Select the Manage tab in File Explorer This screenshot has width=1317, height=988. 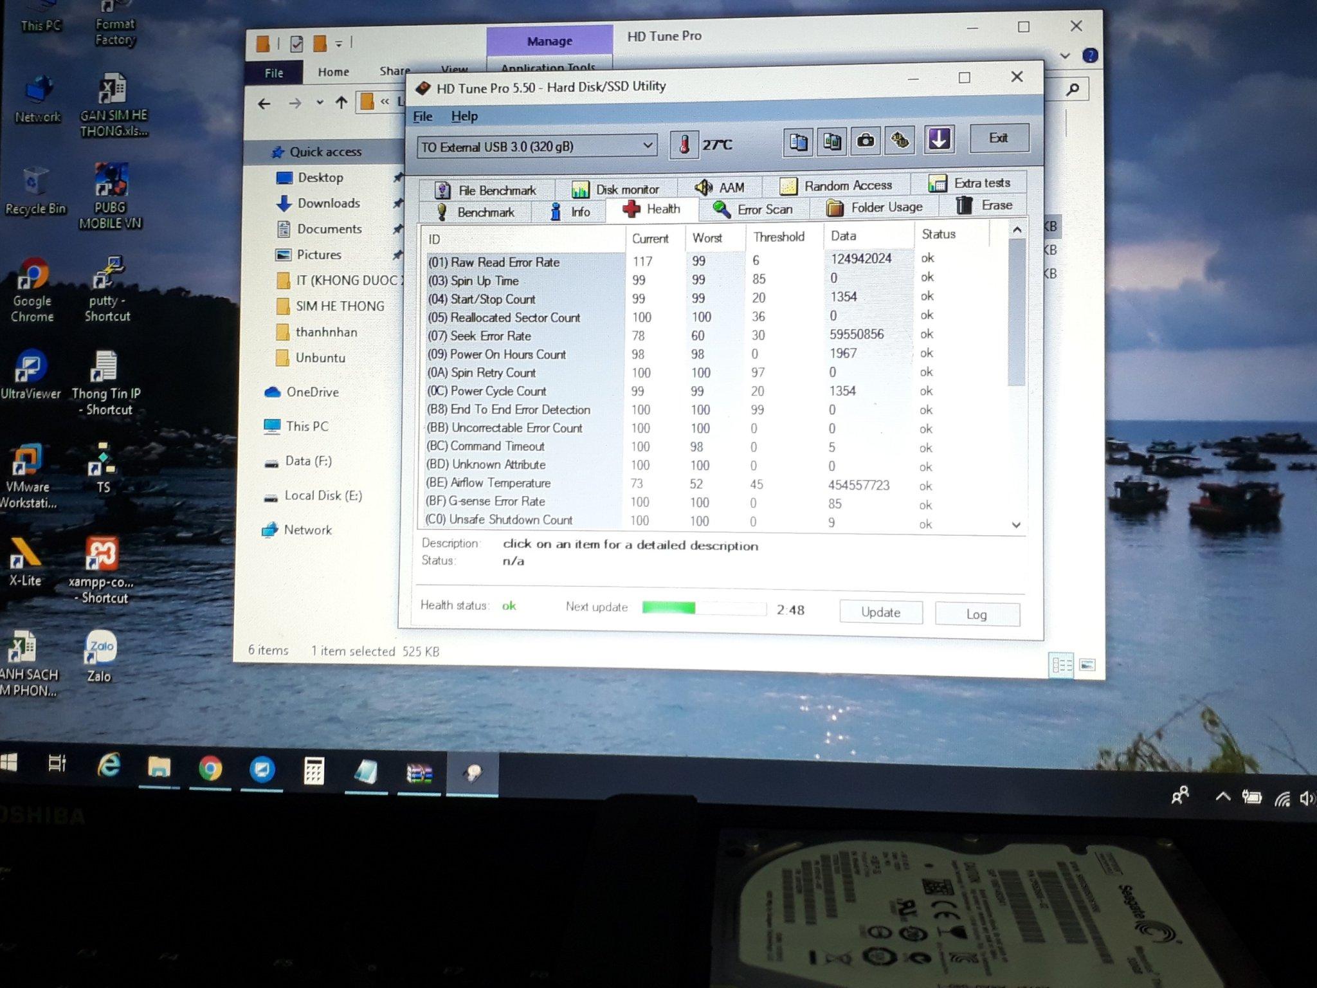pyautogui.click(x=550, y=41)
